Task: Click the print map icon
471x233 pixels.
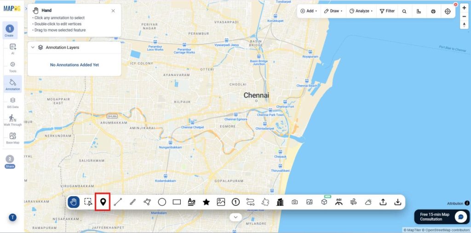Action: 433,11
